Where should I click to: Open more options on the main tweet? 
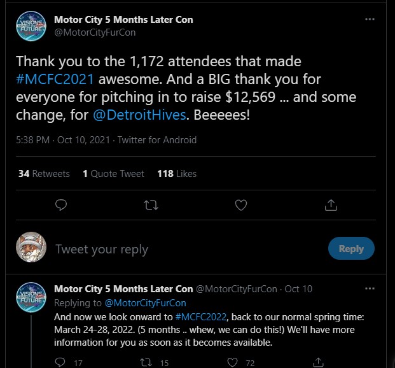pos(370,20)
